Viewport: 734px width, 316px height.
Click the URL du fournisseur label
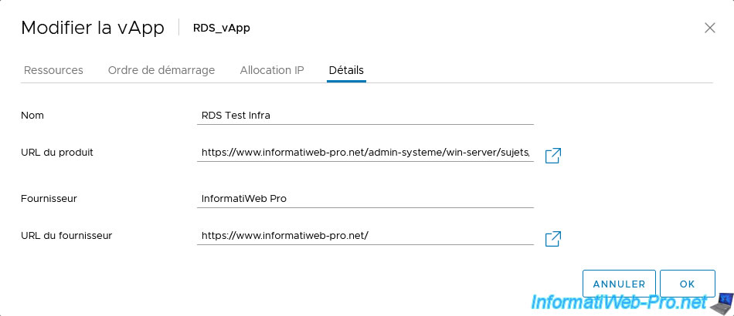[66, 236]
